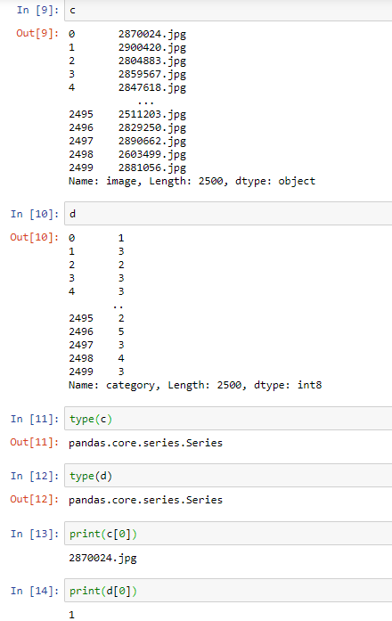This screenshot has width=392, height=621.
Task: Click the value 2804883.jpg
Action: 152,61
